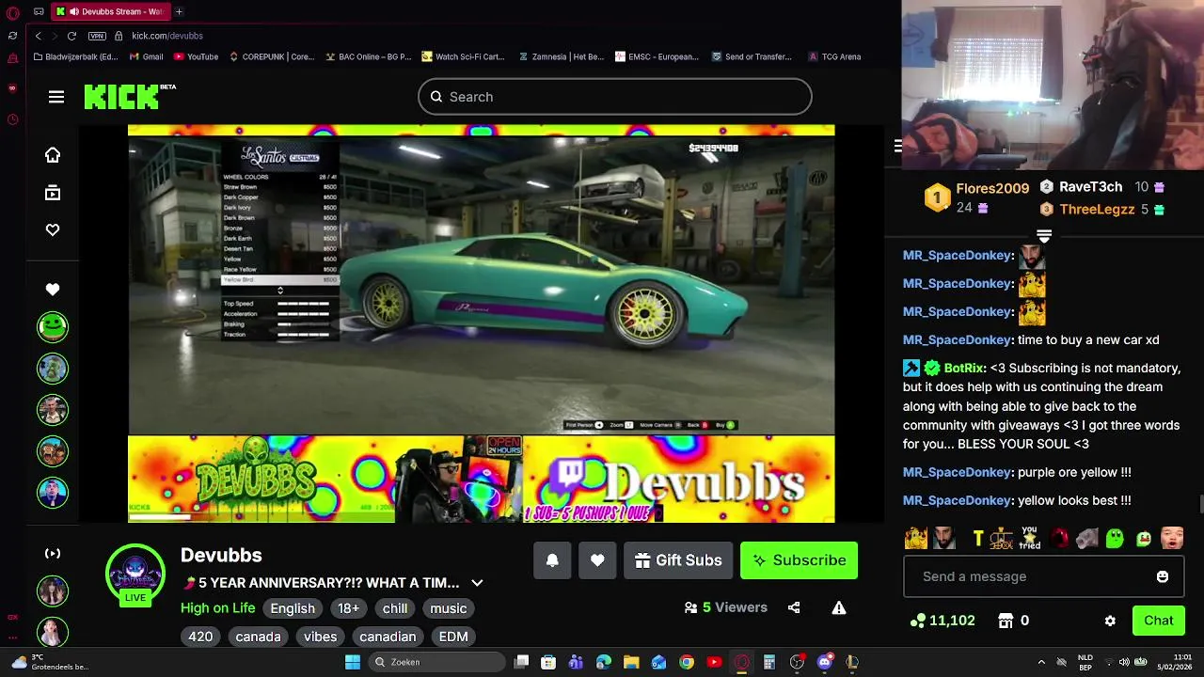Click the Devubbs LIVE avatar
The height and width of the screenshot is (677, 1204).
point(135,574)
